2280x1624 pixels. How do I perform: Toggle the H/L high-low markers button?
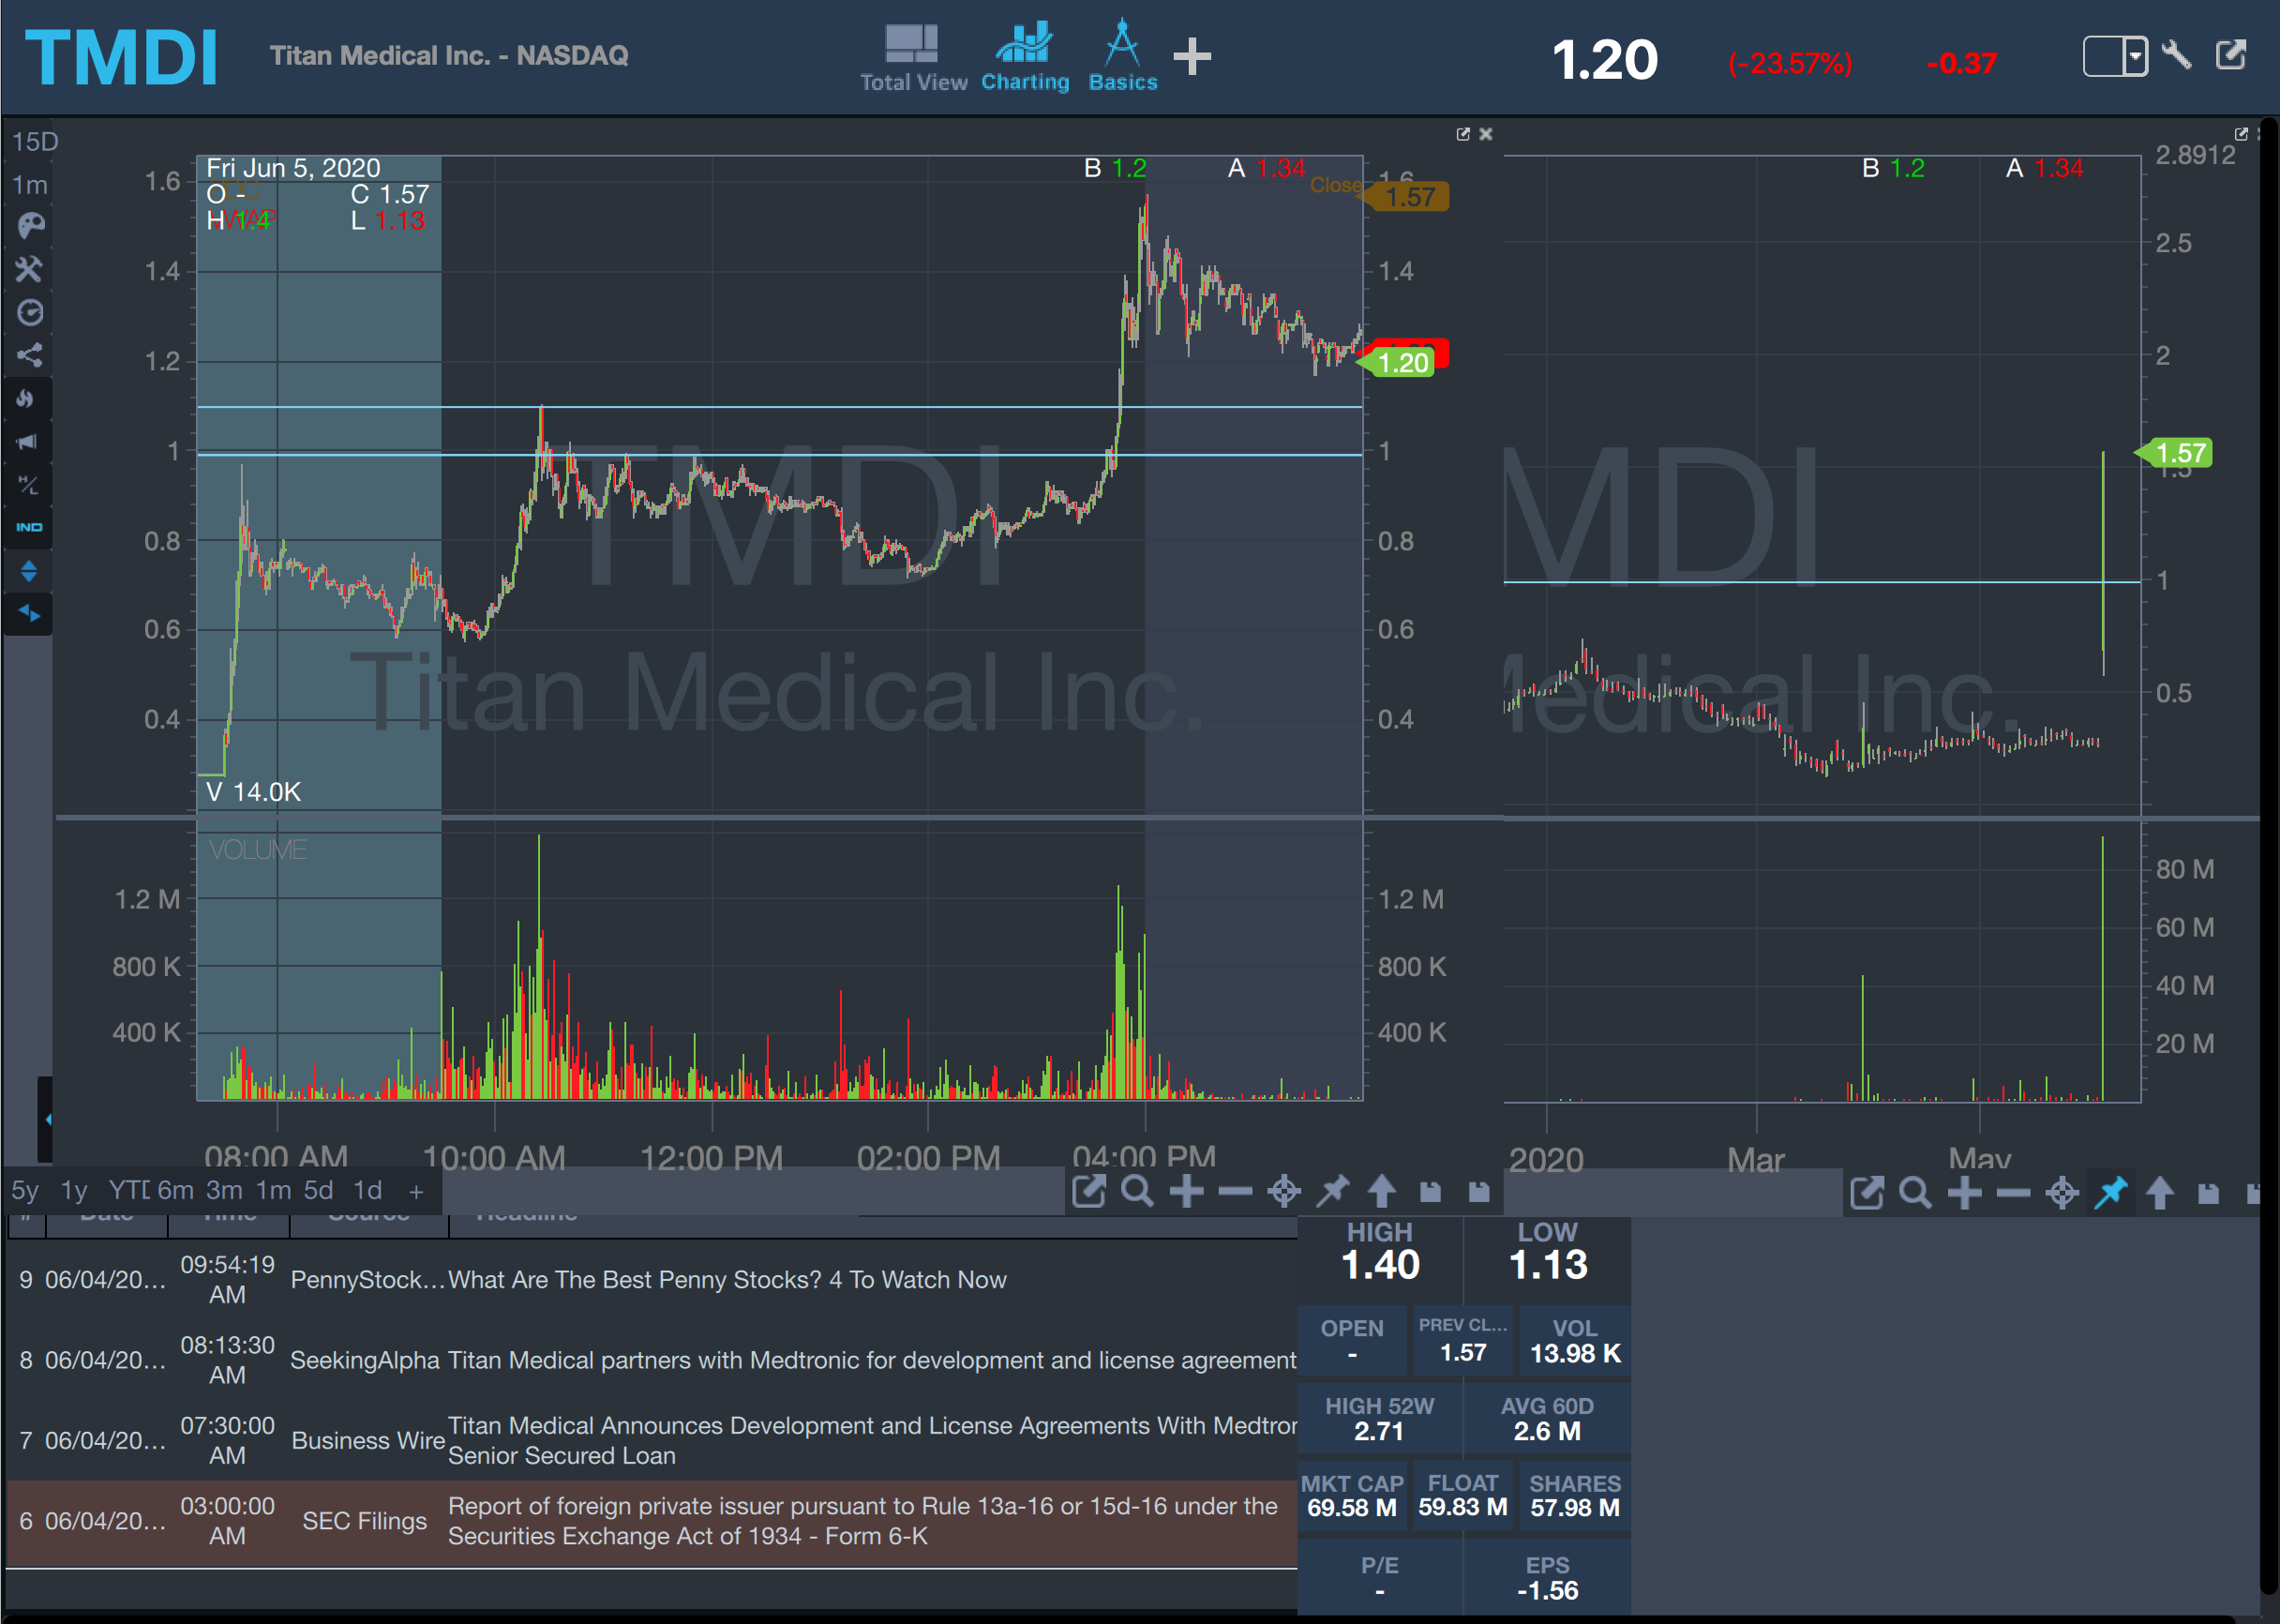28,485
